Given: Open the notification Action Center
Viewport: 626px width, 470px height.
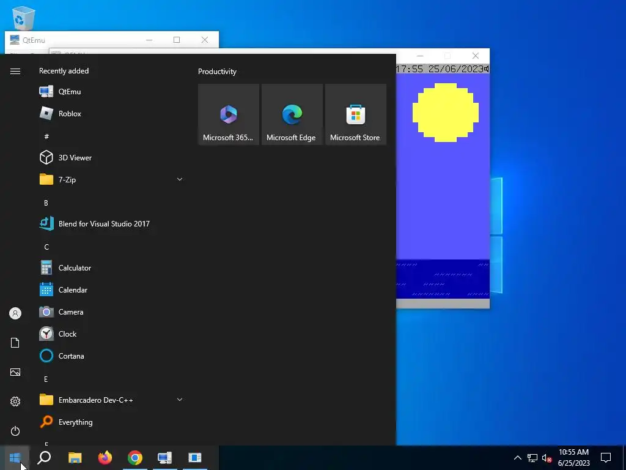Looking at the screenshot, I should pos(606,458).
